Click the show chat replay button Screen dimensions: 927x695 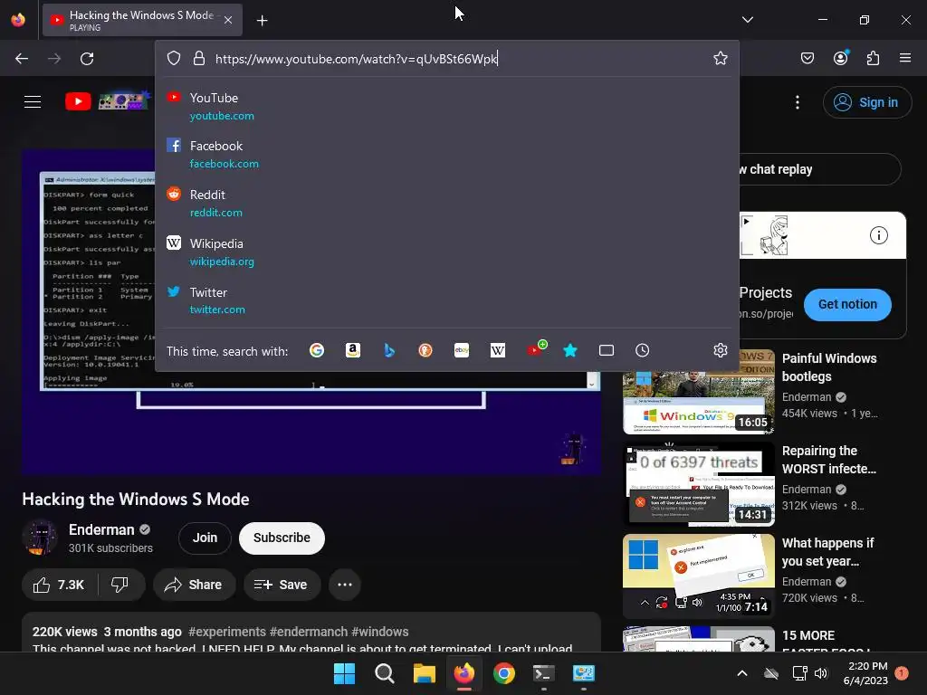click(818, 169)
